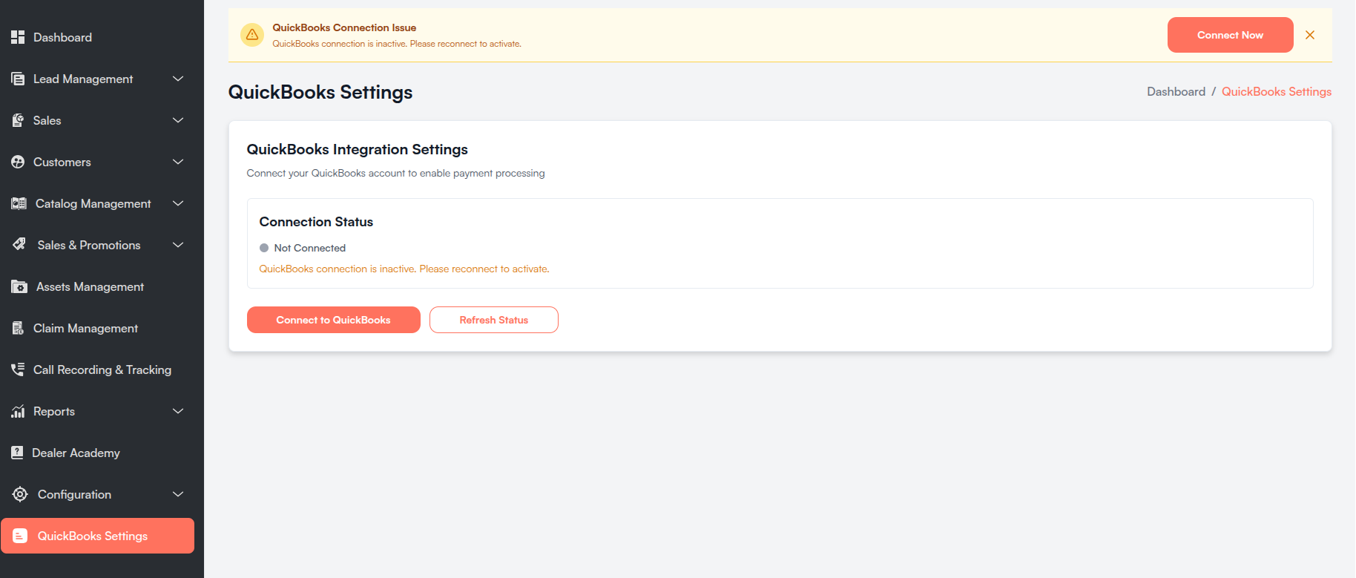Click the Not Connected status text
Image resolution: width=1356 pixels, height=578 pixels.
309,248
